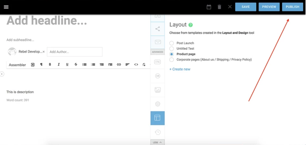Open the paragraph format control
This screenshot has height=145, width=307.
[x=41, y=65]
